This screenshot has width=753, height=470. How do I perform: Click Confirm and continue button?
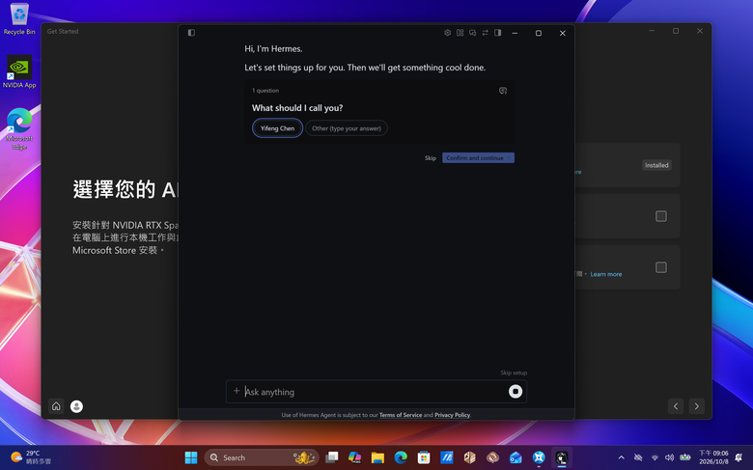click(478, 158)
